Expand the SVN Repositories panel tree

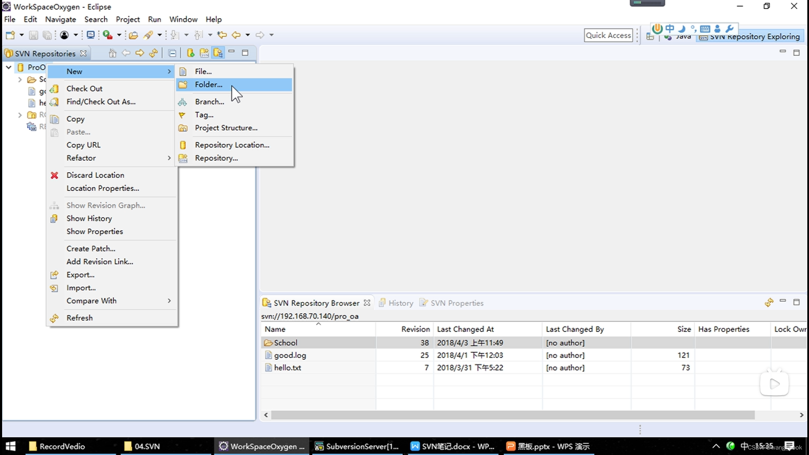coord(8,67)
